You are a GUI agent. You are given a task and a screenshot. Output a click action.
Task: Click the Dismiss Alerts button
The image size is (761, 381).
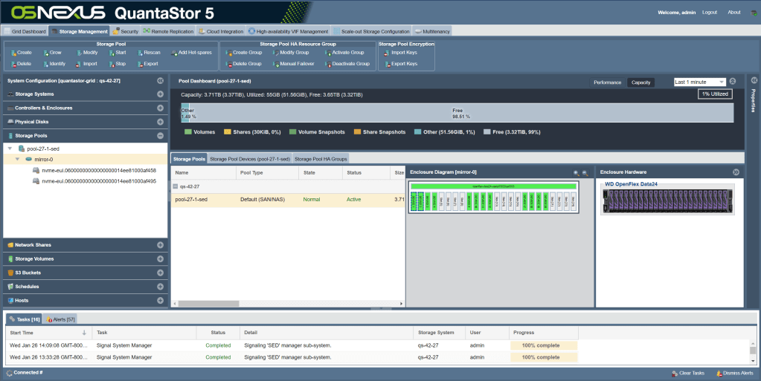point(735,374)
